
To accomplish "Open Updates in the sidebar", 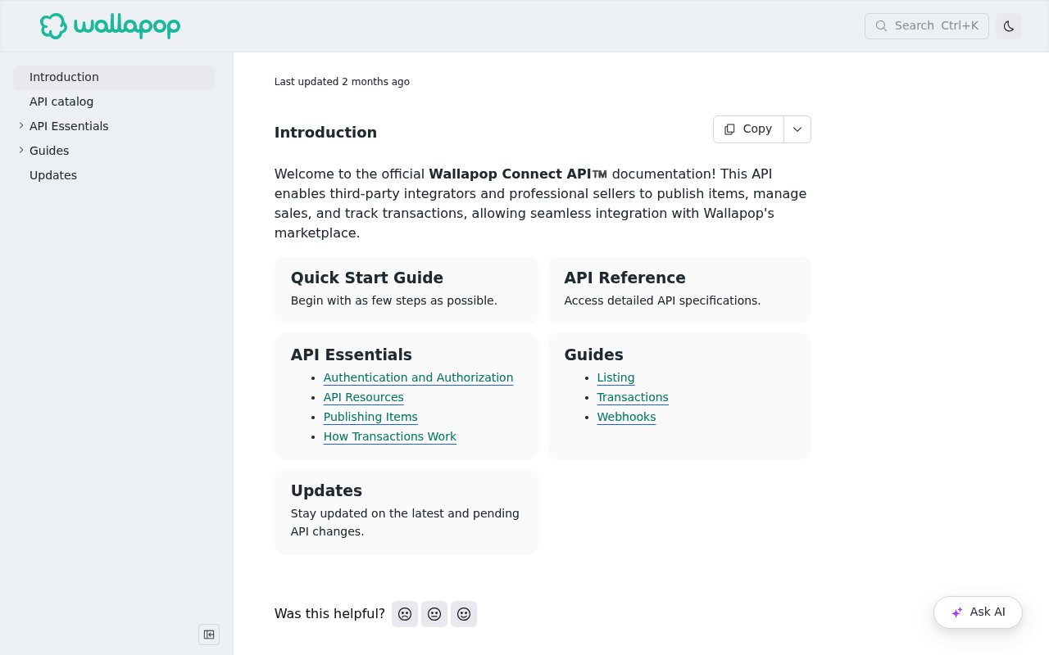I will tap(114, 175).
